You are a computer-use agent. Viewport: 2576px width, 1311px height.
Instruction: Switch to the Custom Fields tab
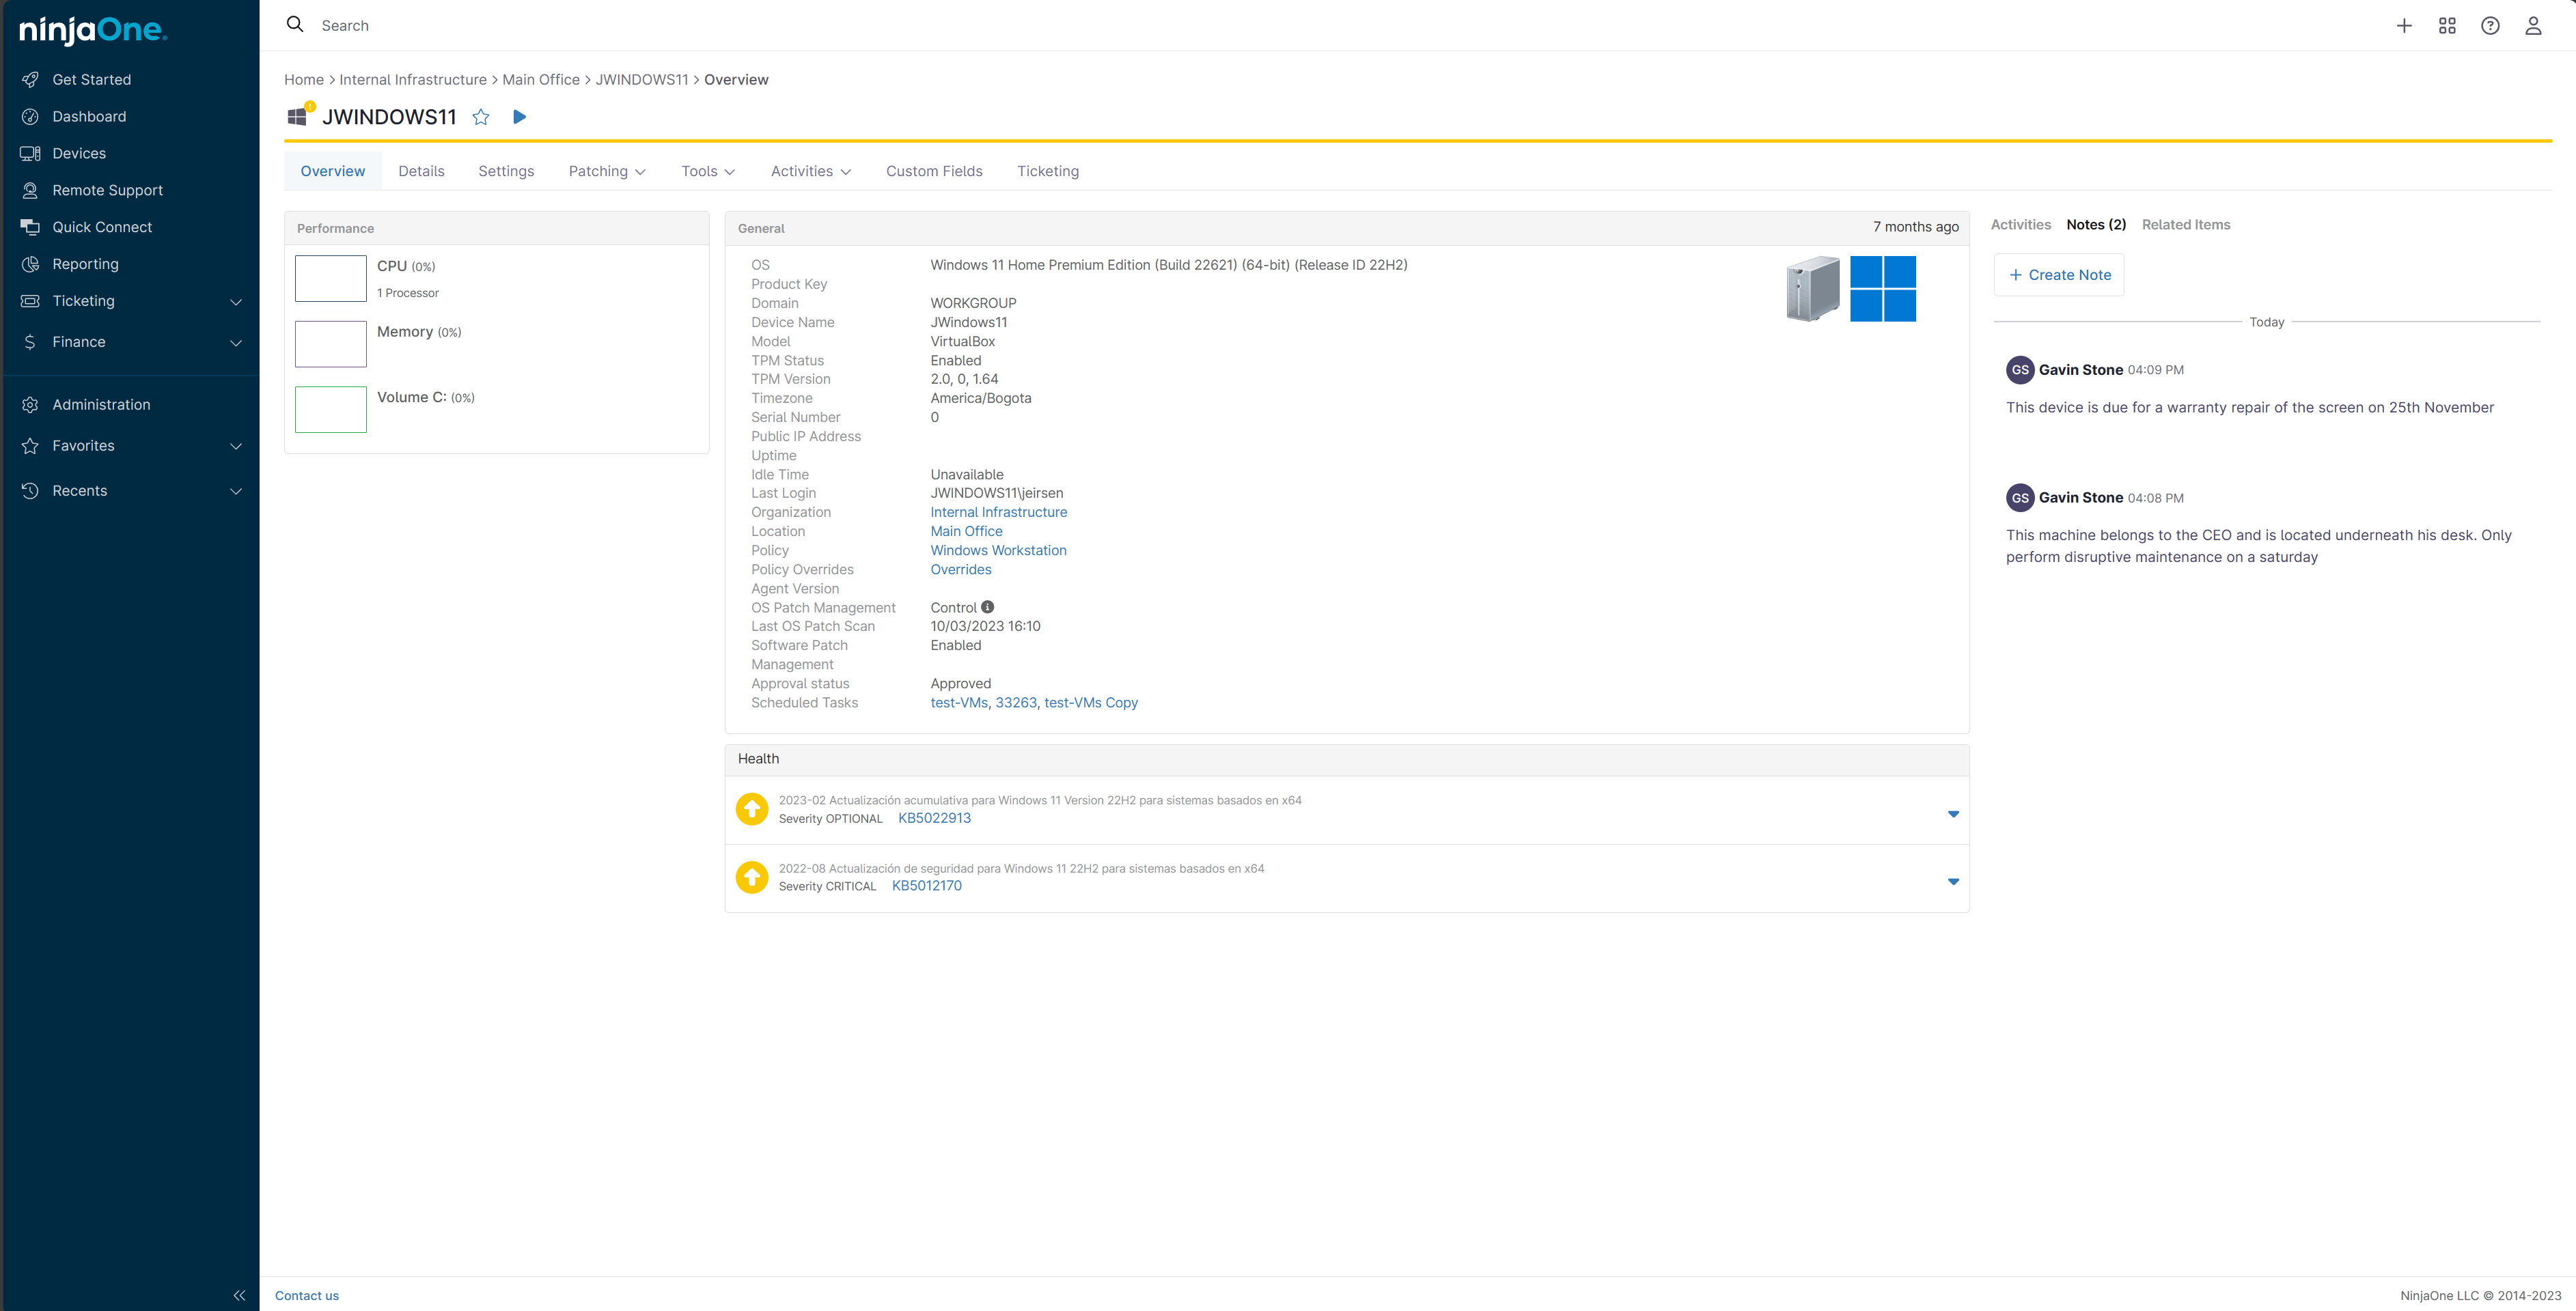(x=933, y=171)
